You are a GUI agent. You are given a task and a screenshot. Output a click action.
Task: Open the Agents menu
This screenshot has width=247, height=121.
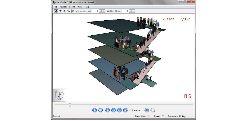63,7
